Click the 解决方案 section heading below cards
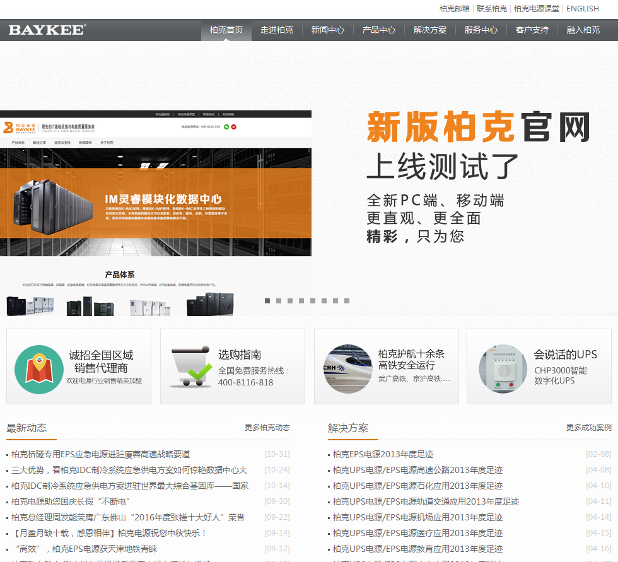618x562 pixels. click(x=348, y=428)
